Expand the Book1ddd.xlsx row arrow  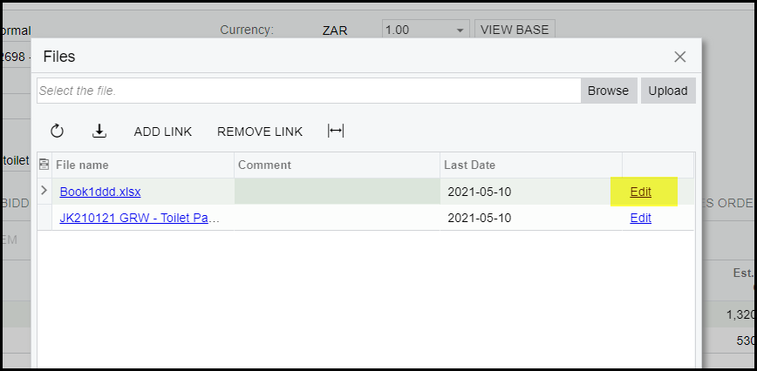coord(44,191)
